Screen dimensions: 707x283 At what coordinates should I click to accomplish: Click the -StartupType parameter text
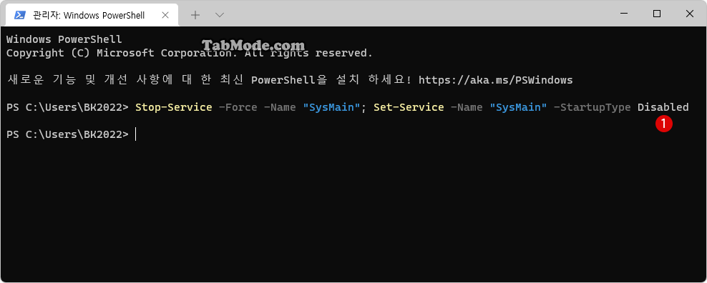click(x=592, y=107)
